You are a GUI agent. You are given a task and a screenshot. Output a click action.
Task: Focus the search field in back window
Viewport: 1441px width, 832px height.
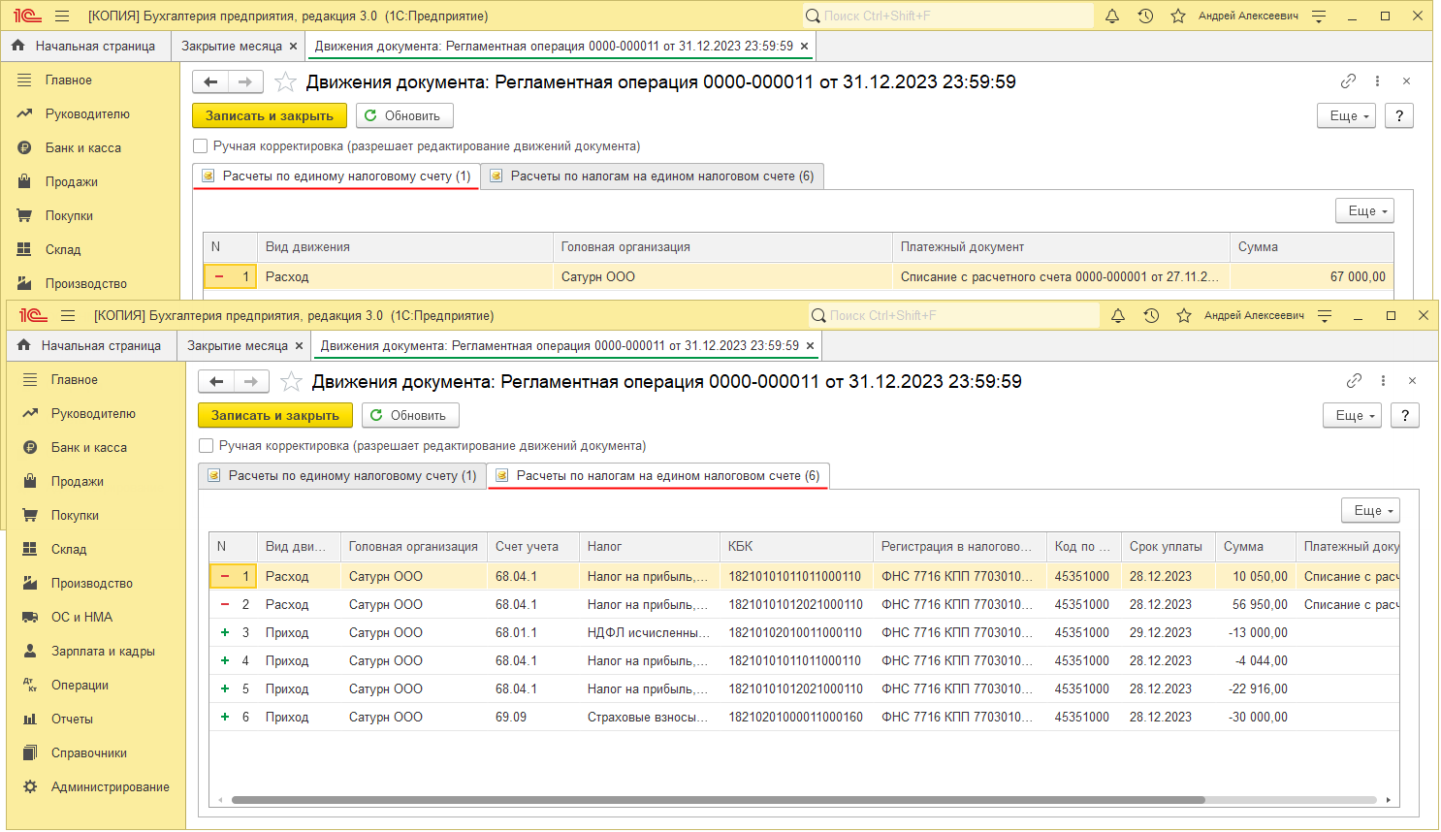(x=949, y=16)
